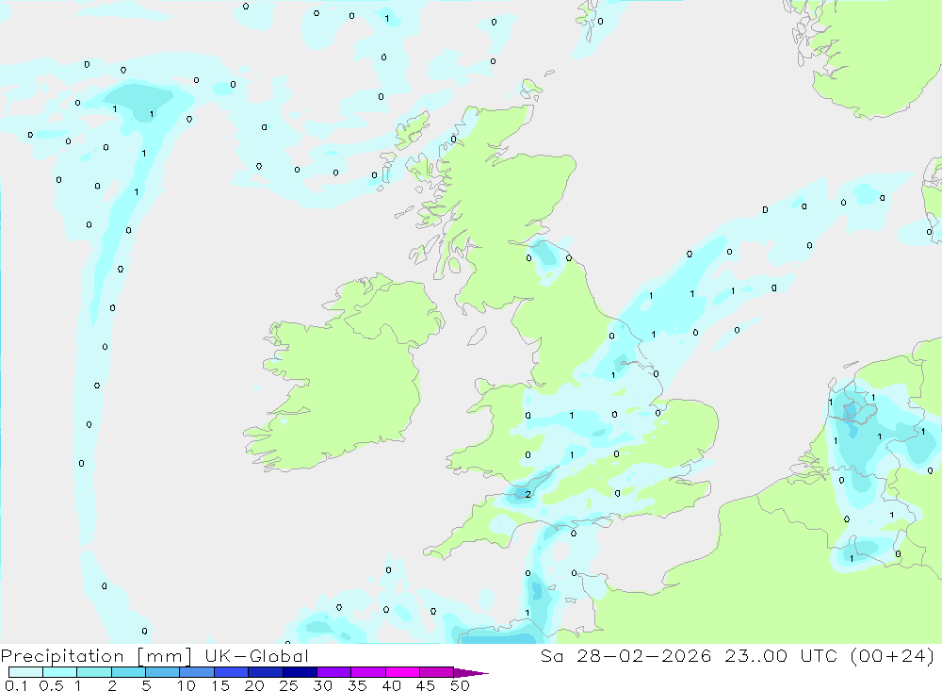Click the legend swatch between 30 and 35
This screenshot has width=942, height=691.
[334, 672]
